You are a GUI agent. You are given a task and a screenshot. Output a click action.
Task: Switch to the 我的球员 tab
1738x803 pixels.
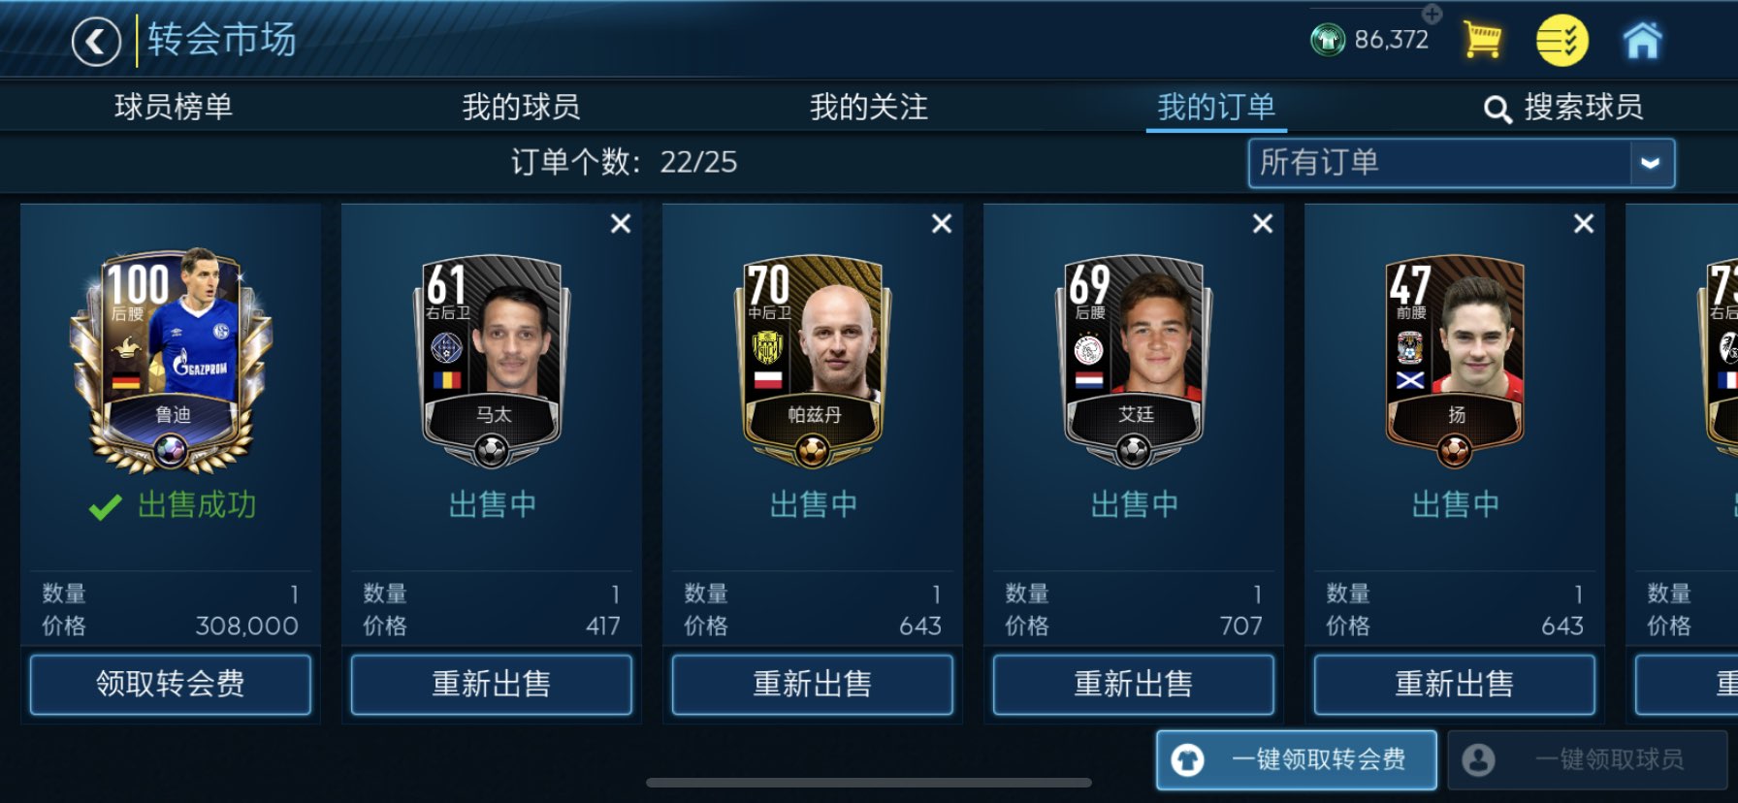pos(521,107)
